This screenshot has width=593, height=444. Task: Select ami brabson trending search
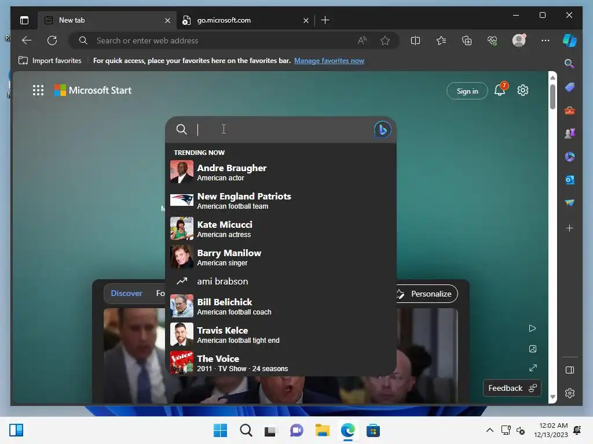click(281, 282)
